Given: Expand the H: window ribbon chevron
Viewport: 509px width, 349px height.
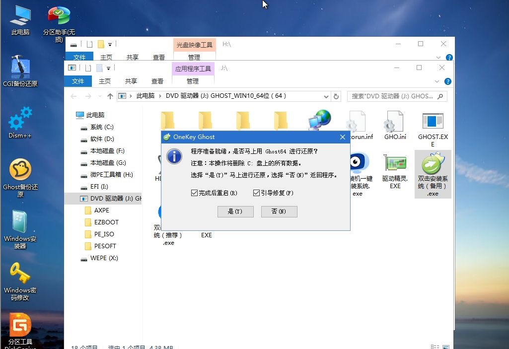Looking at the screenshot, I should pos(438,58).
